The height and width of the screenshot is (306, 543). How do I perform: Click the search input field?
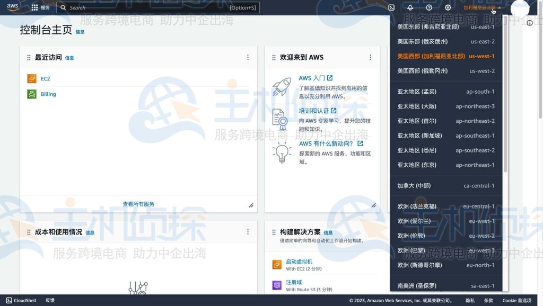(x=159, y=7)
